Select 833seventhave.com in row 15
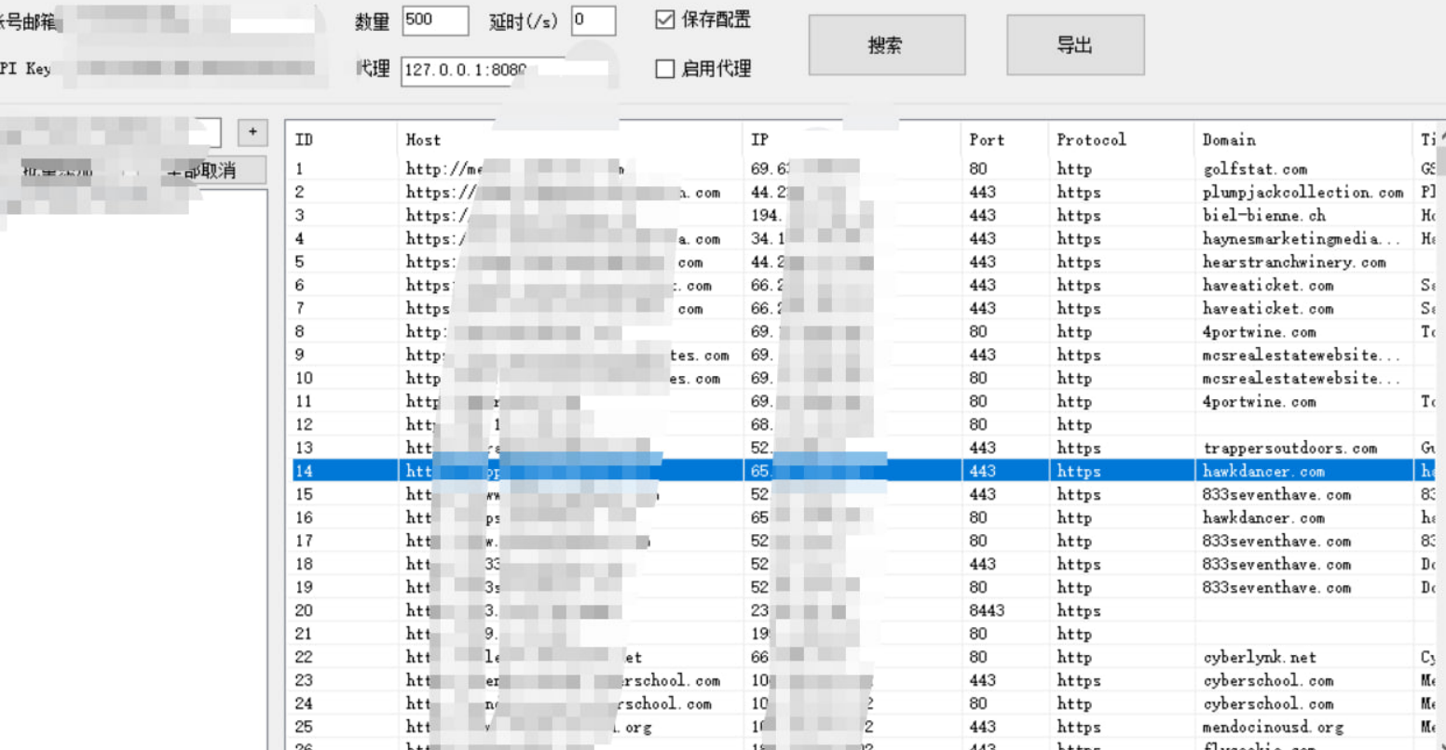The image size is (1446, 750). coord(1276,495)
